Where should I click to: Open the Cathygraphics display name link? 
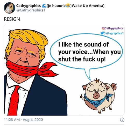(x=29, y=6)
